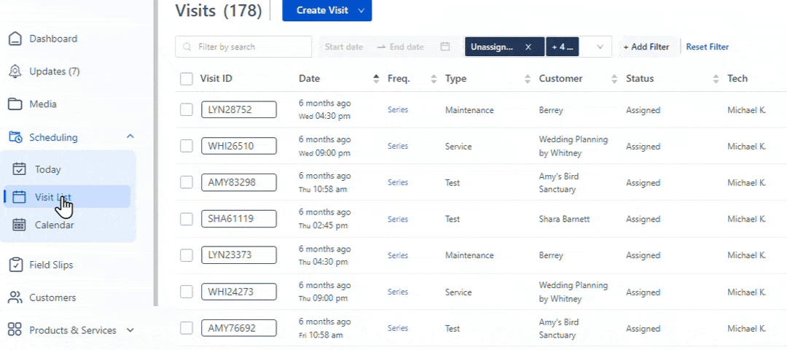The image size is (787, 350).
Task: Open the Dashboard home icon
Action: [x=15, y=39]
